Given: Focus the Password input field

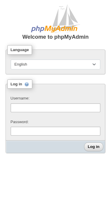Looking at the screenshot, I should coord(56,131).
